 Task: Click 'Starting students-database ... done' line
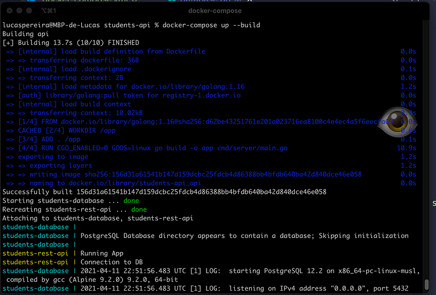click(x=71, y=201)
